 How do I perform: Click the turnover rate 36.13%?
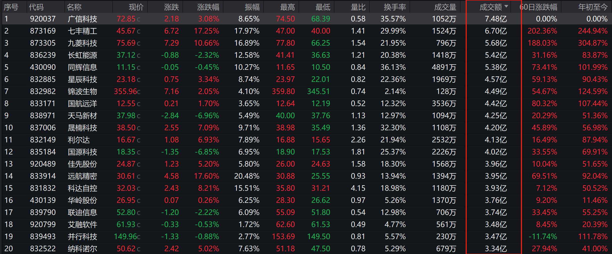click(x=393, y=67)
